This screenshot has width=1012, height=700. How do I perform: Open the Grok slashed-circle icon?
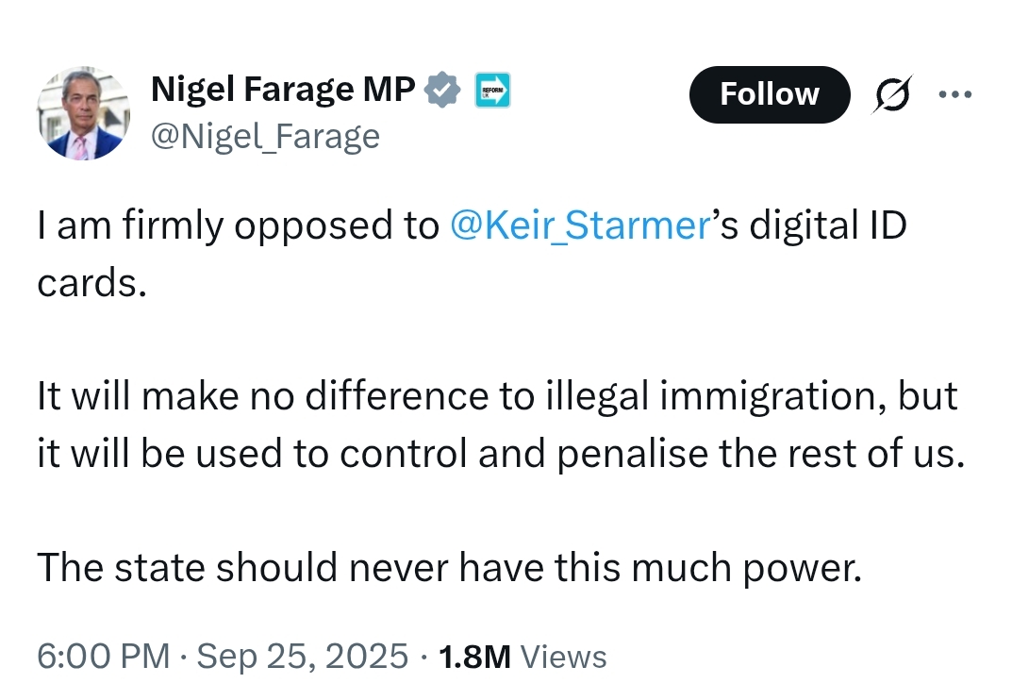tap(891, 94)
